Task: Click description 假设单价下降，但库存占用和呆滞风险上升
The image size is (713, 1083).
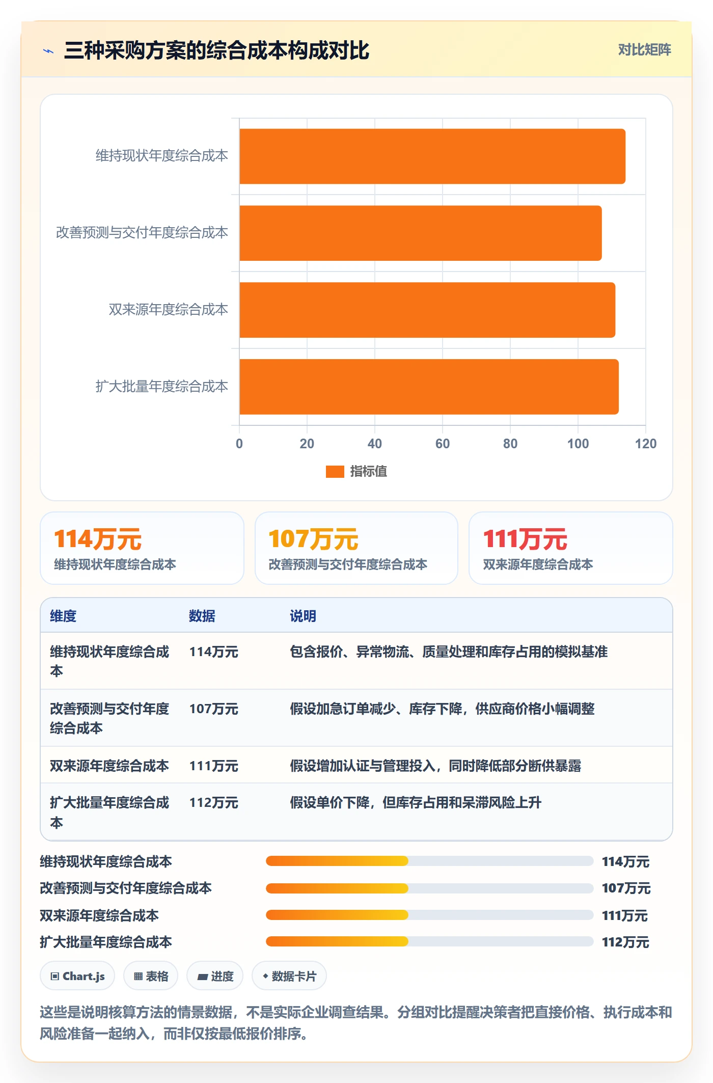Action: pos(416,803)
